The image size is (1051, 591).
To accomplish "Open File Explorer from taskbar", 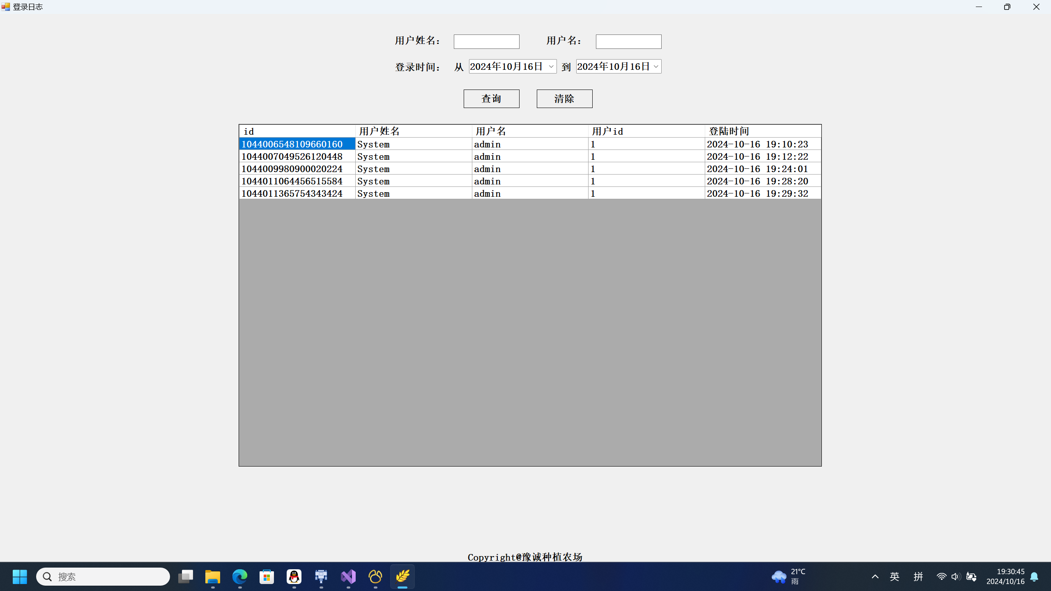I will pyautogui.click(x=213, y=577).
